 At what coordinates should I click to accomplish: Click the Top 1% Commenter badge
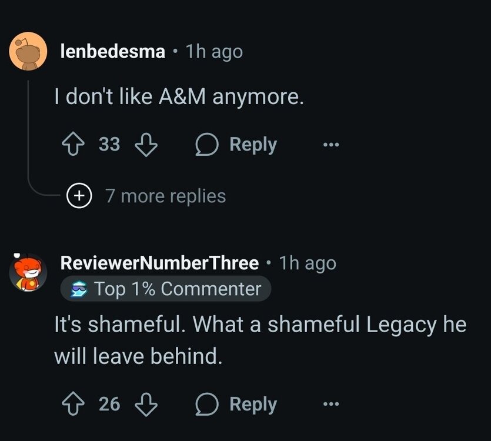tap(166, 289)
